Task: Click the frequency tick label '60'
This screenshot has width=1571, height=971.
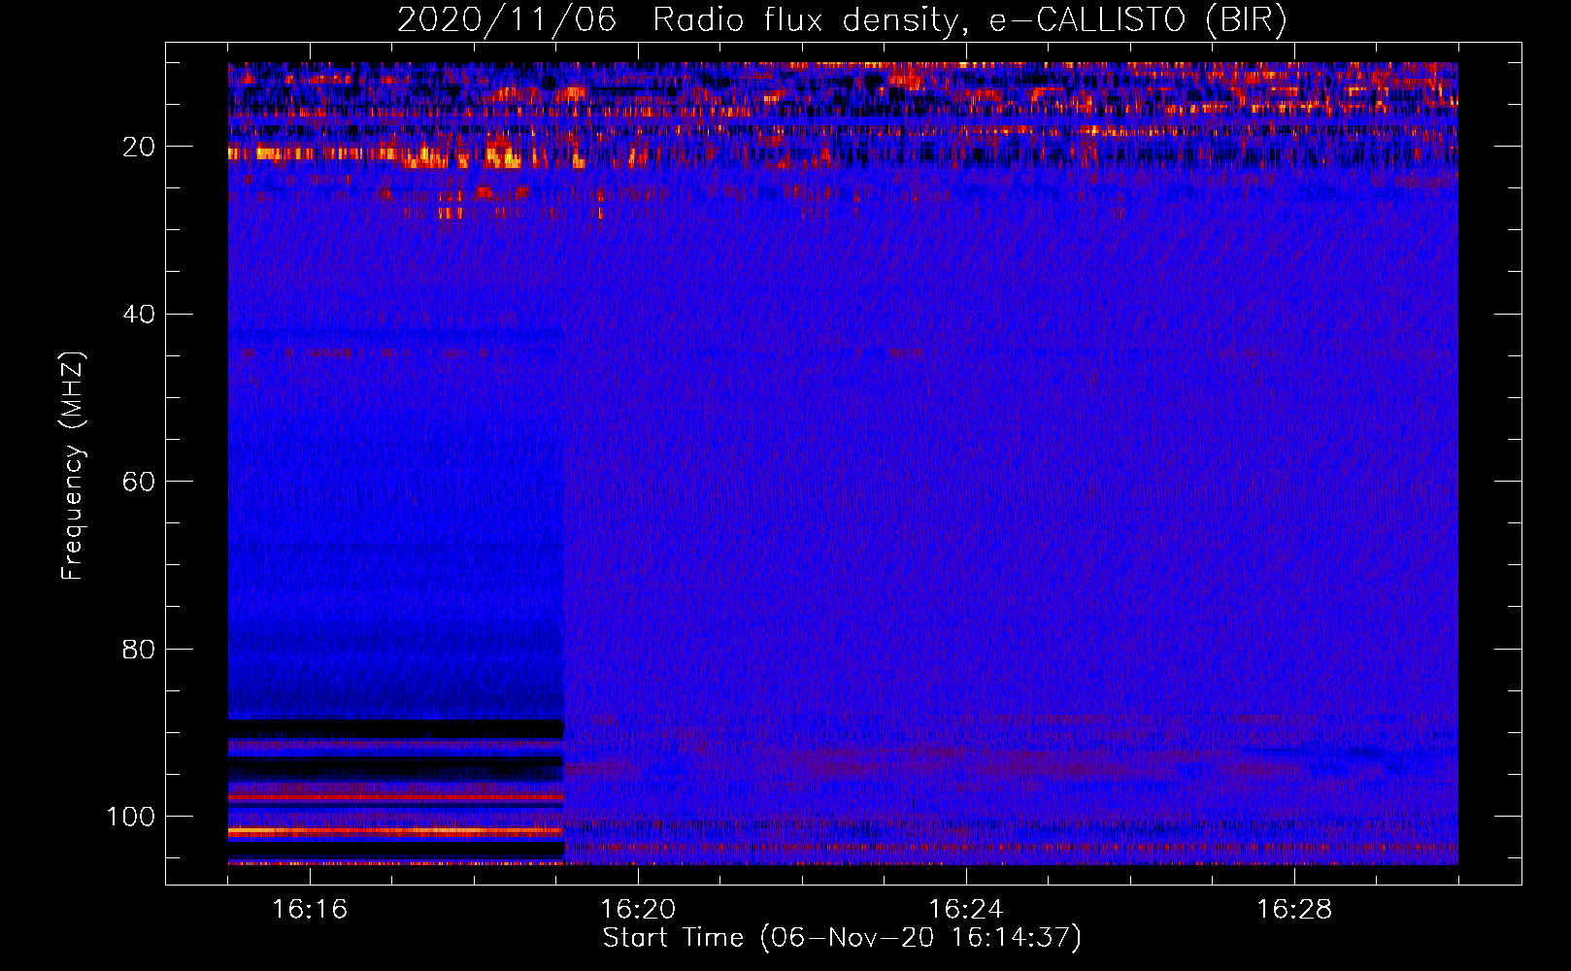Action: (x=140, y=482)
